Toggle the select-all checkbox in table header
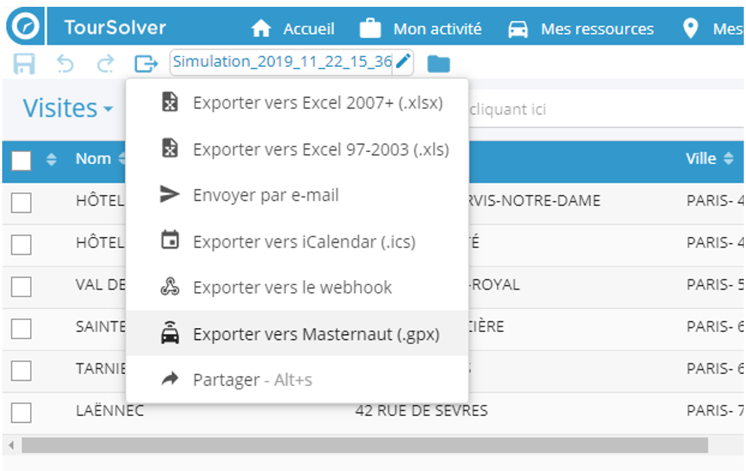The width and height of the screenshot is (746, 471). point(21,160)
